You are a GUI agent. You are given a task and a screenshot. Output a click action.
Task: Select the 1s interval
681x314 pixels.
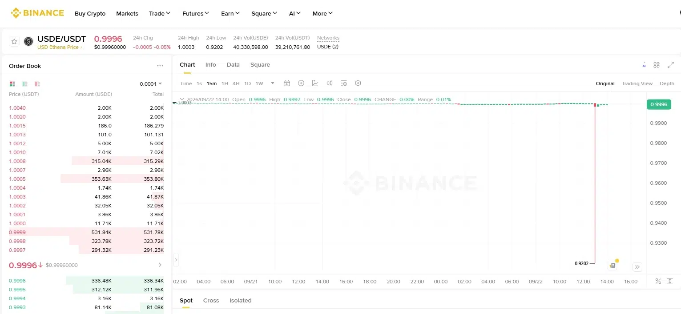coord(199,83)
